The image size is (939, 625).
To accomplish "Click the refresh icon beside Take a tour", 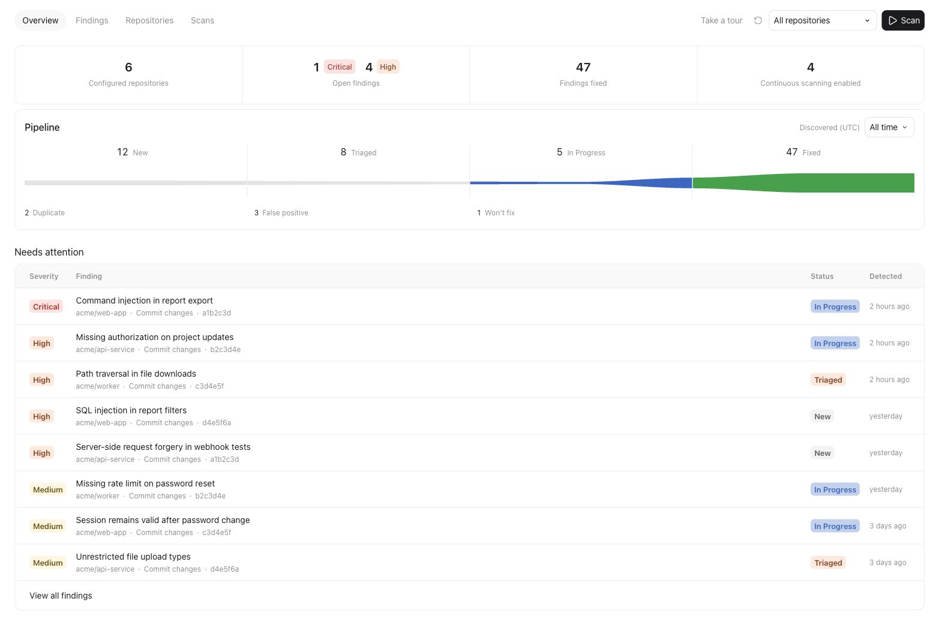I will [x=758, y=20].
